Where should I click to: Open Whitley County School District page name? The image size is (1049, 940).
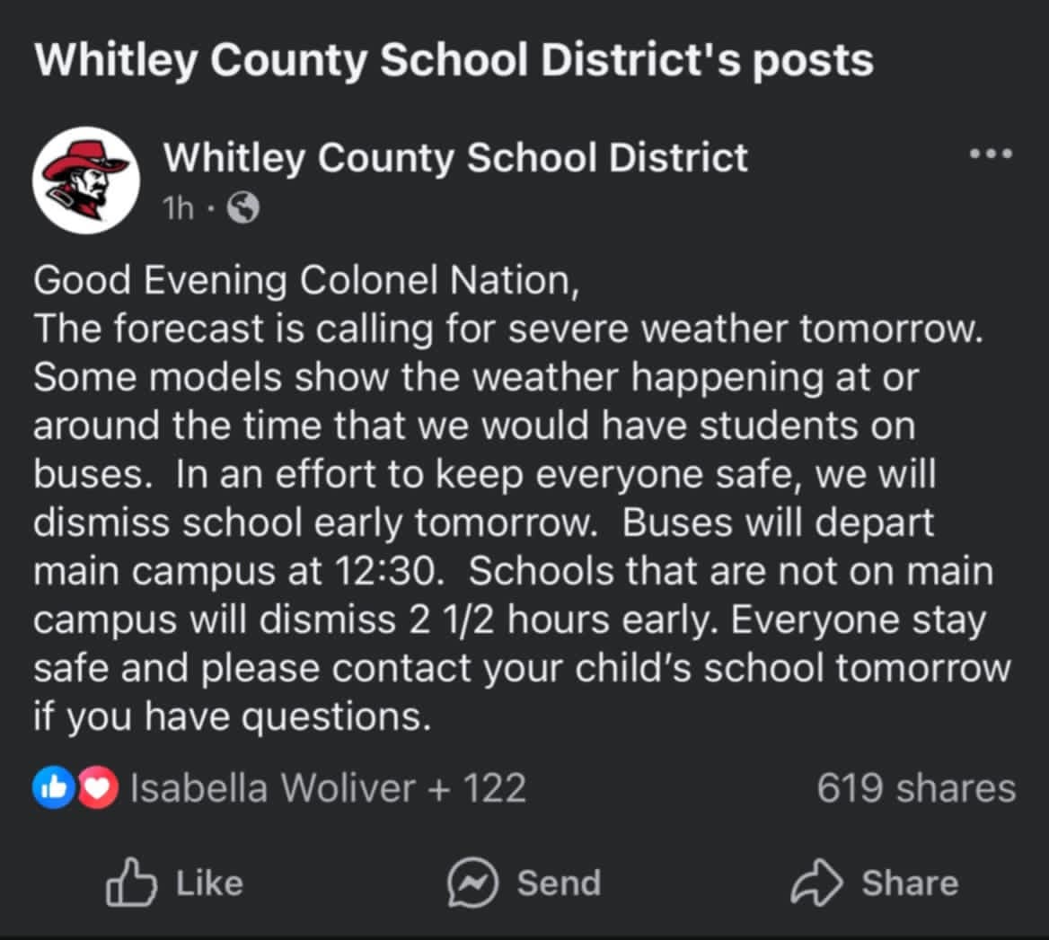(x=455, y=159)
